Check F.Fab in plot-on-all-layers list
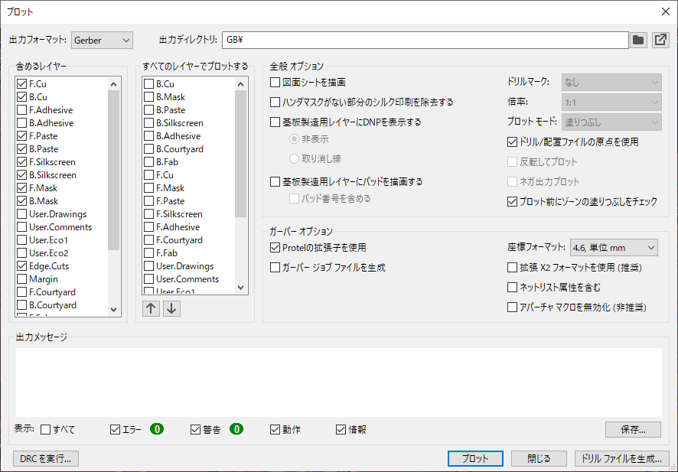This screenshot has width=678, height=472. (148, 253)
